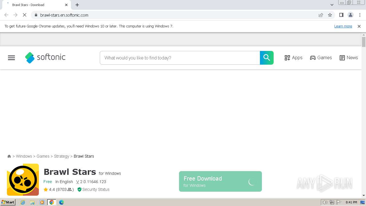
Task: Launch Internet Explorer from taskbar
Action: [23, 202]
